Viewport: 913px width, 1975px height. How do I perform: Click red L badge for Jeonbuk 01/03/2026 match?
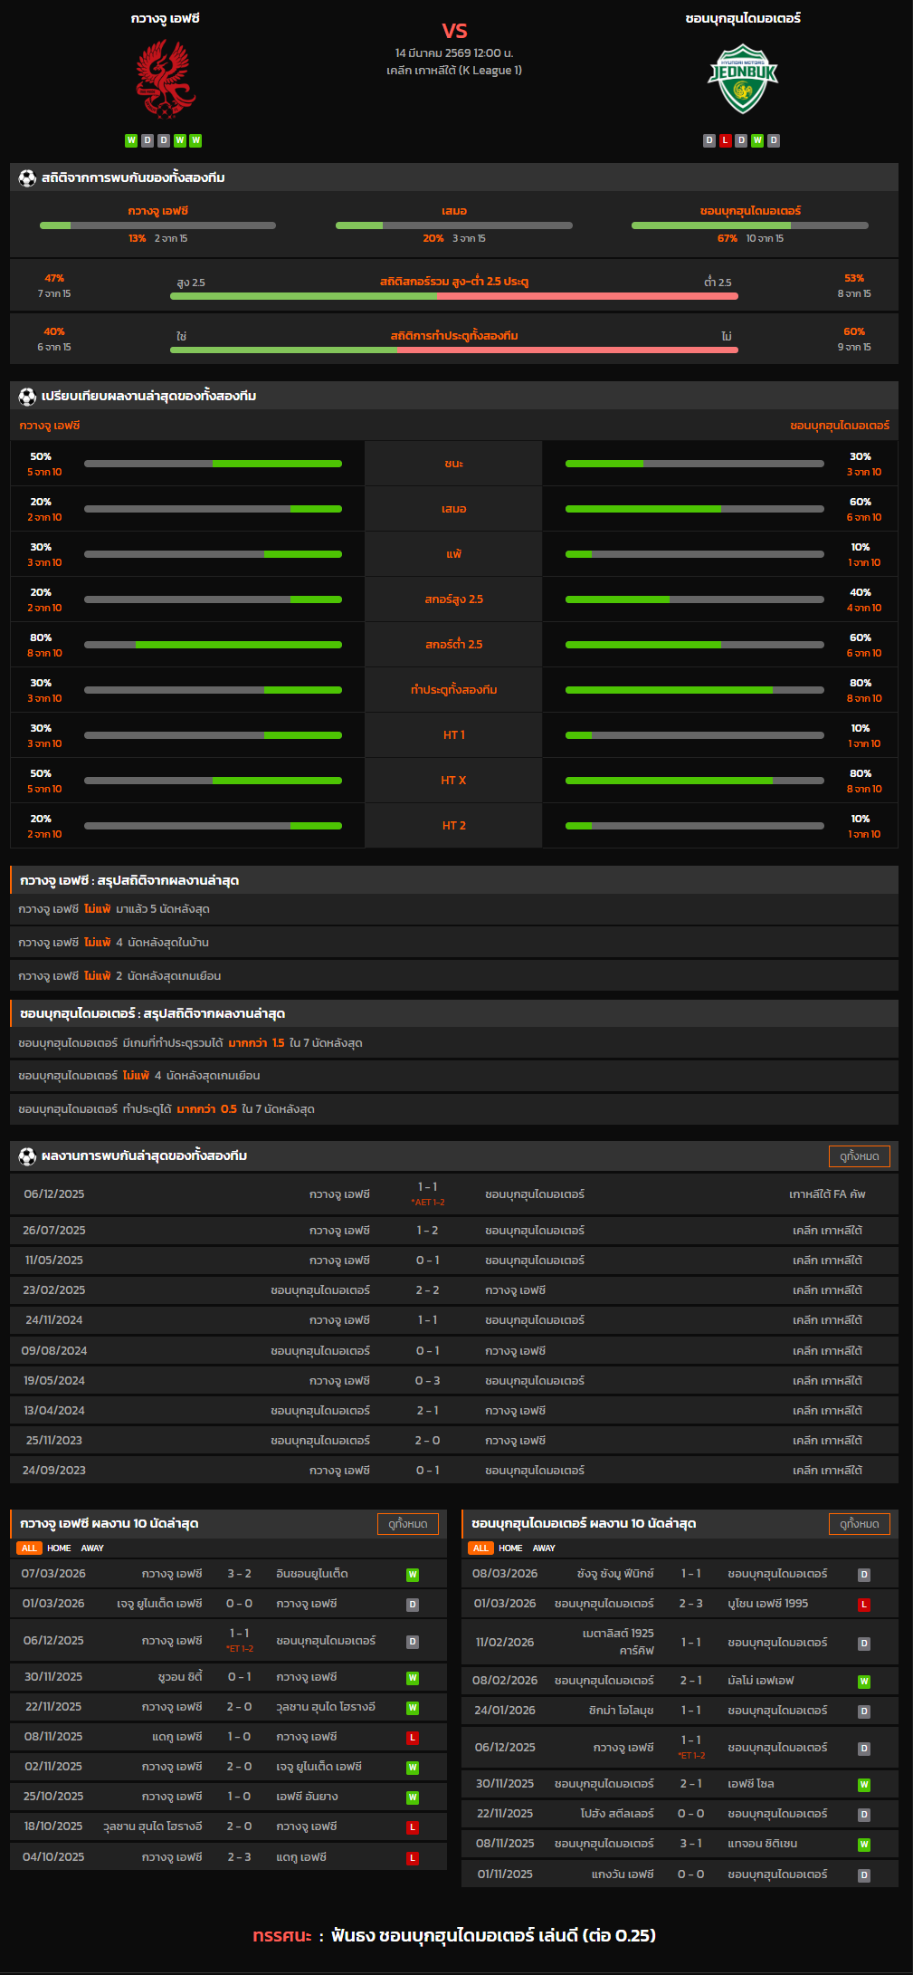coord(864,1605)
